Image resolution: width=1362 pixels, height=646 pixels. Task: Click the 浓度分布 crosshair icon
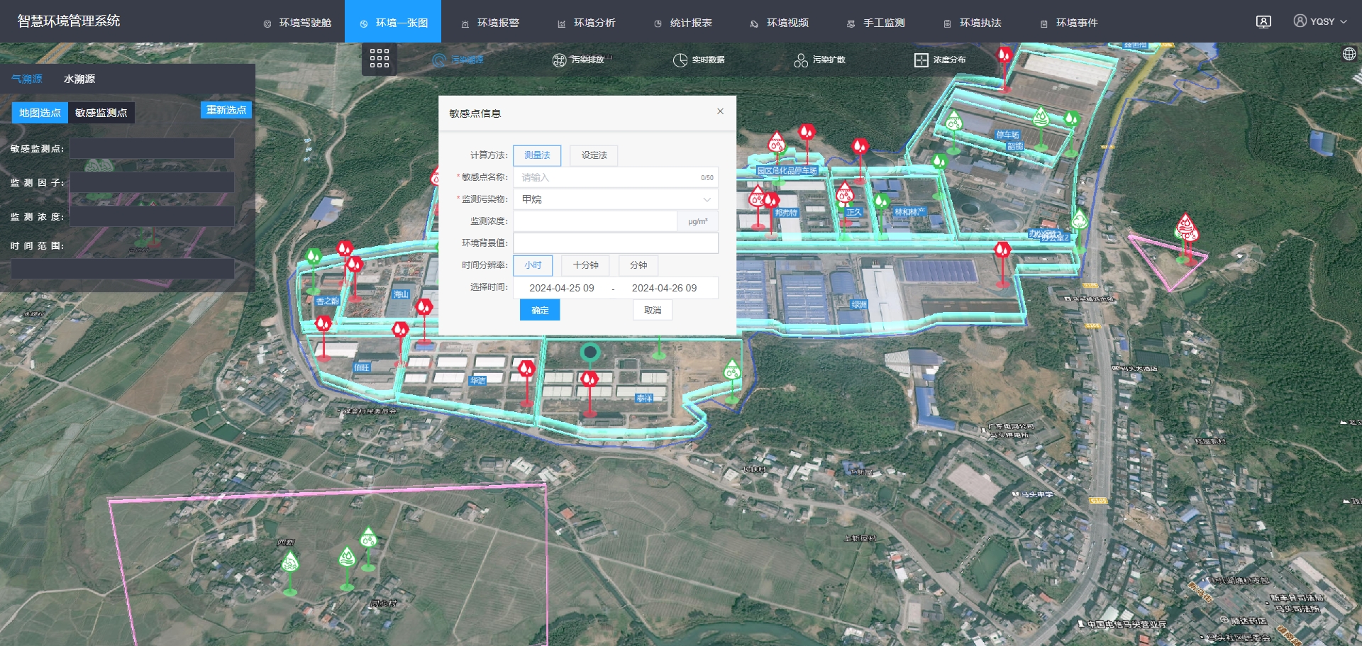[921, 60]
